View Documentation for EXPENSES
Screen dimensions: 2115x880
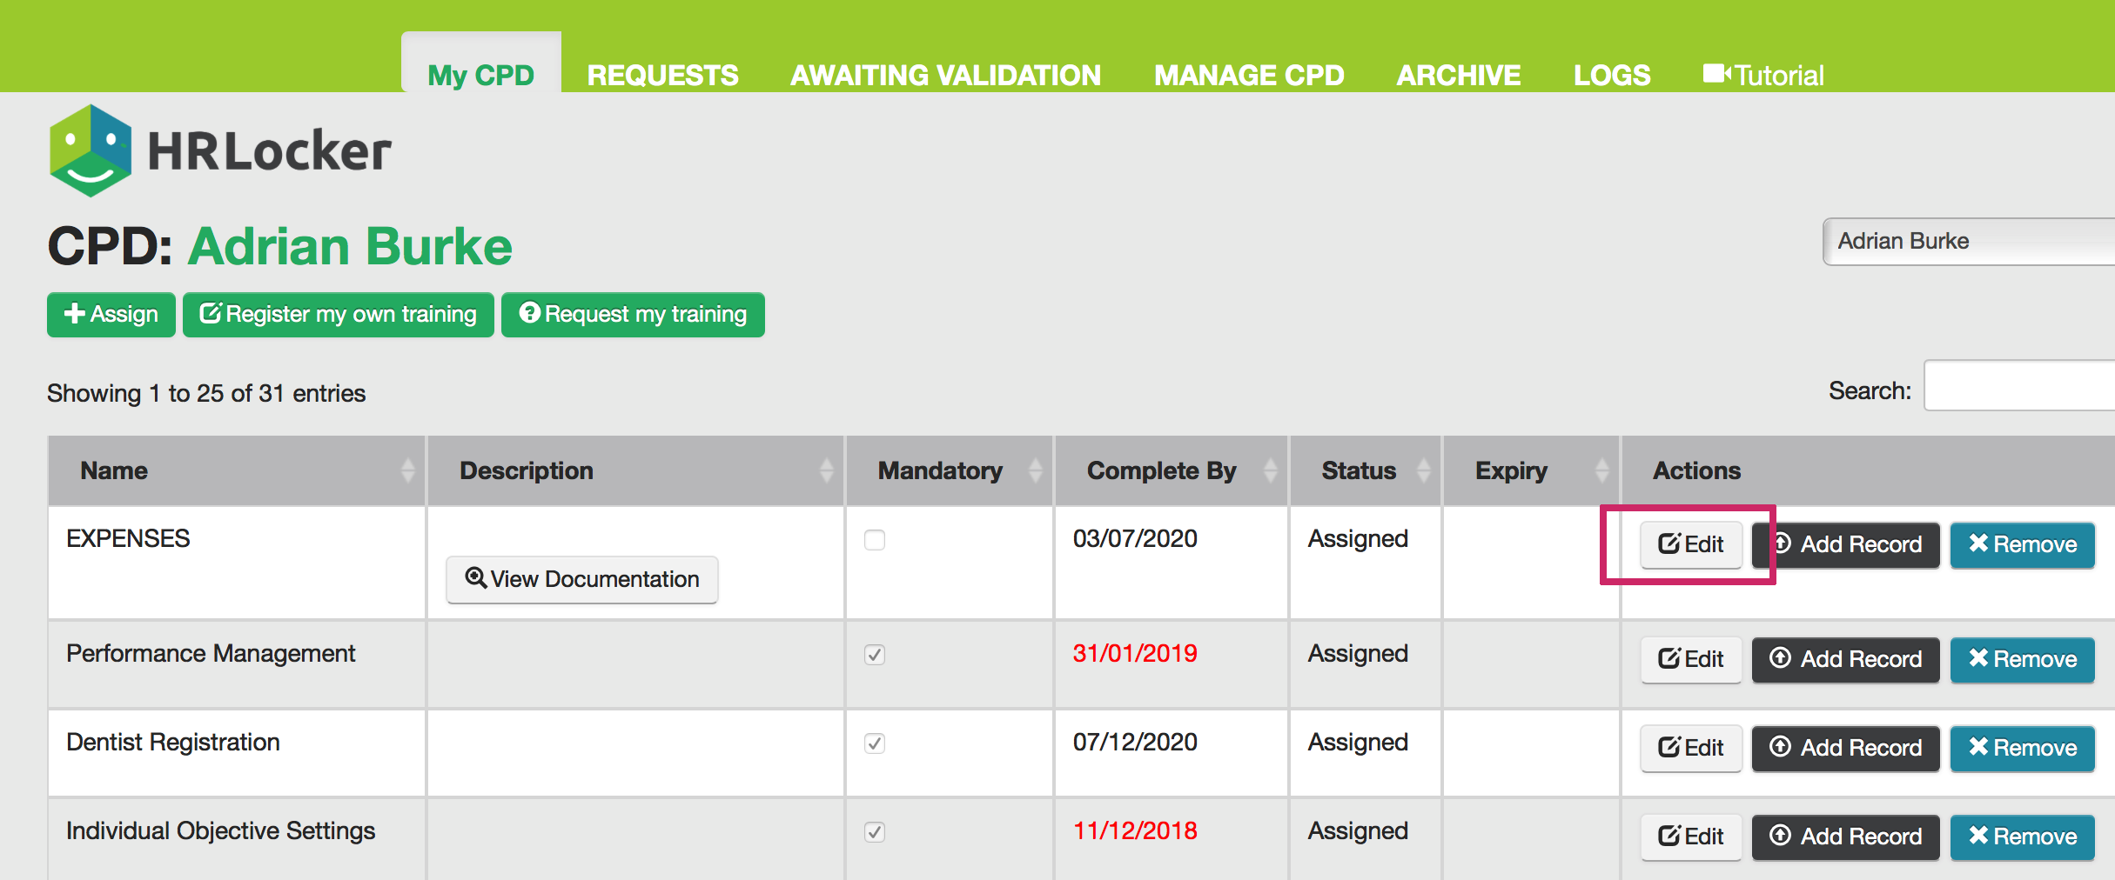pos(582,579)
